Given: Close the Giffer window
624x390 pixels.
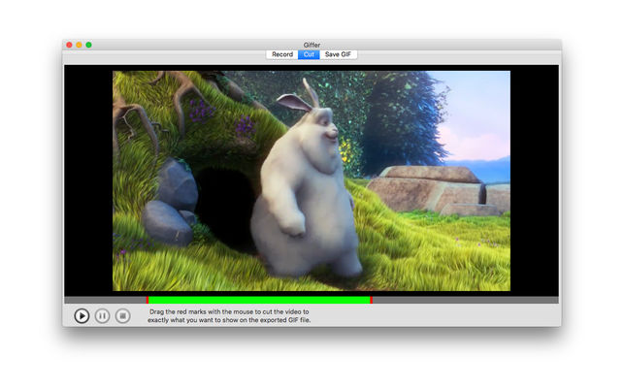Looking at the screenshot, I should pos(69,45).
